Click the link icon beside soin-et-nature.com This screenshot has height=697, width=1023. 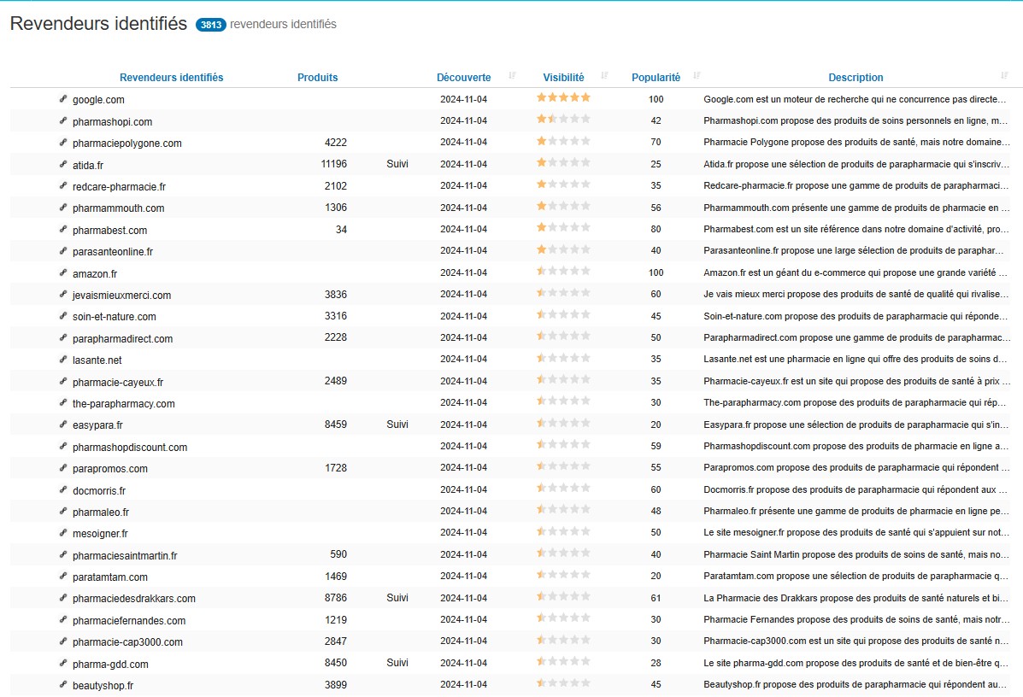pos(63,315)
